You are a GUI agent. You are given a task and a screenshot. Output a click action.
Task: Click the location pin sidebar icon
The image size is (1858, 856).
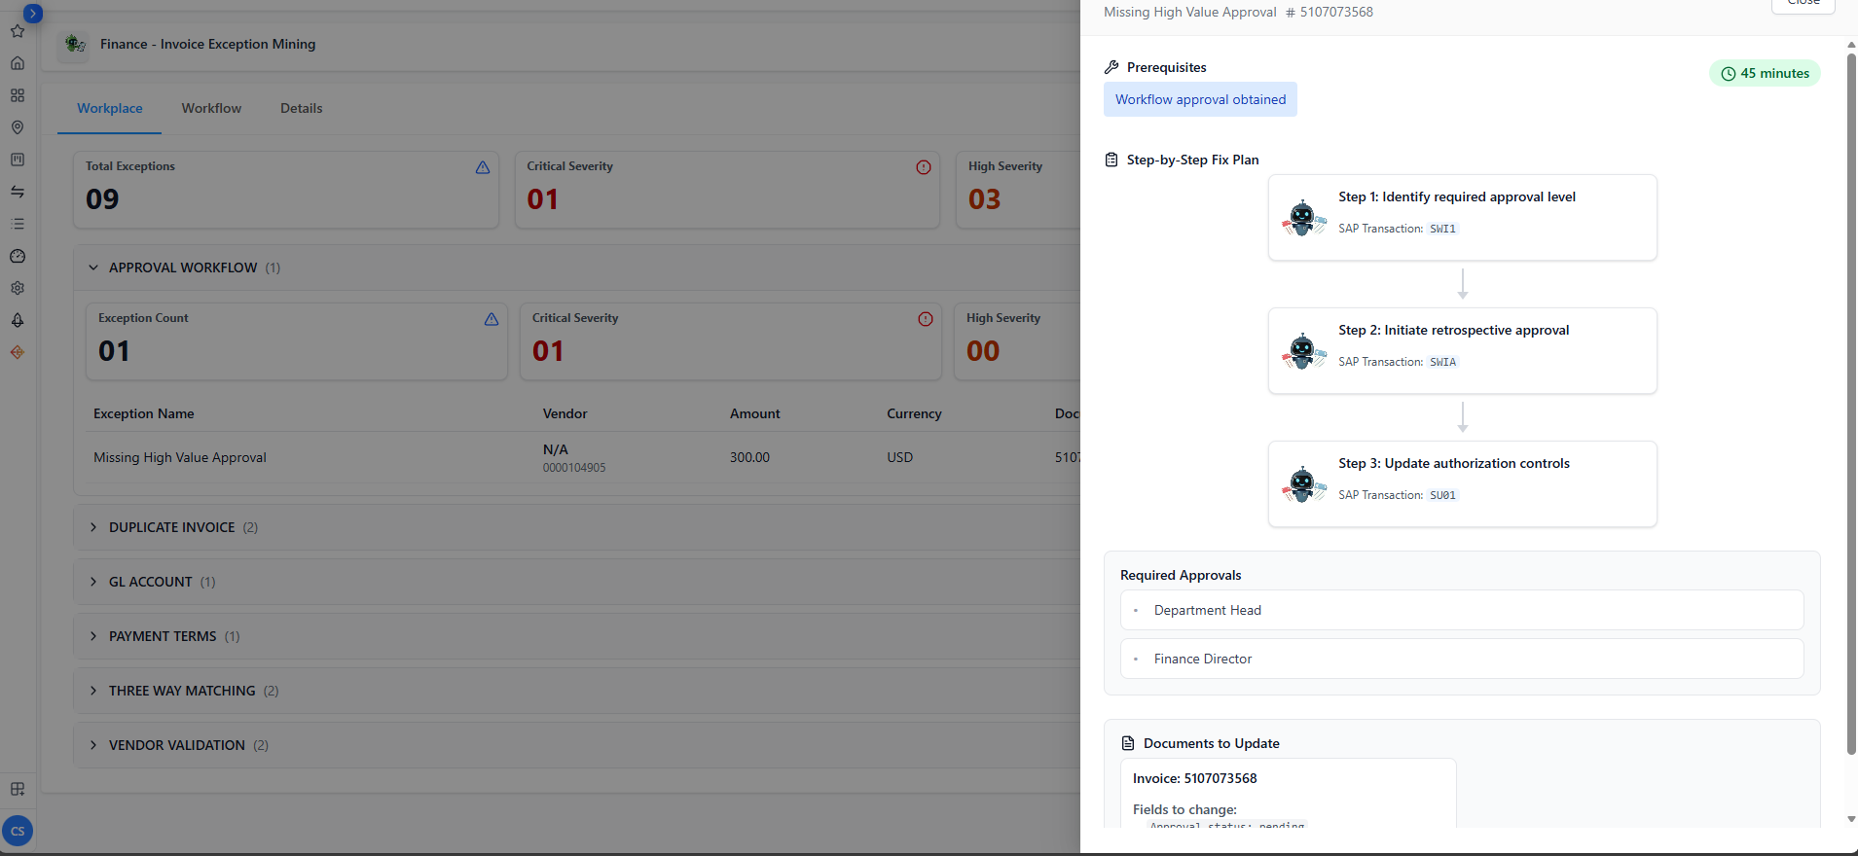pyautogui.click(x=18, y=127)
